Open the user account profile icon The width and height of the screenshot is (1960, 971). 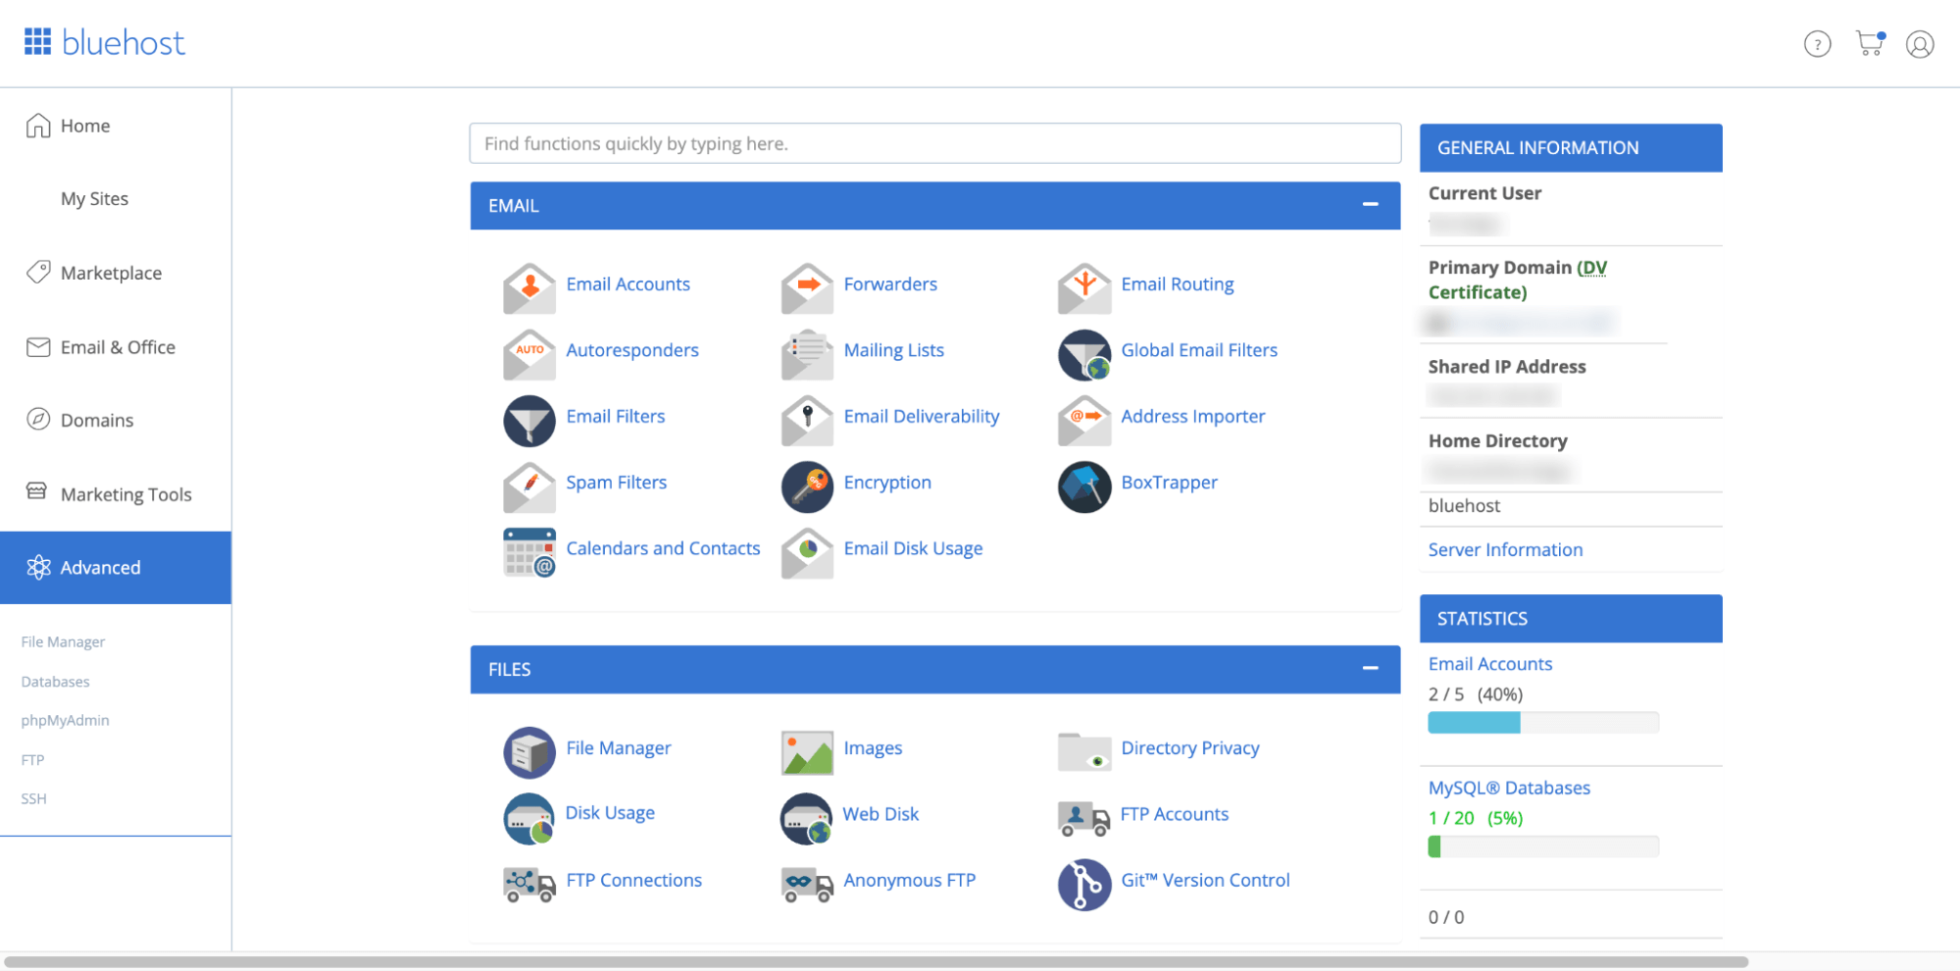(x=1920, y=44)
